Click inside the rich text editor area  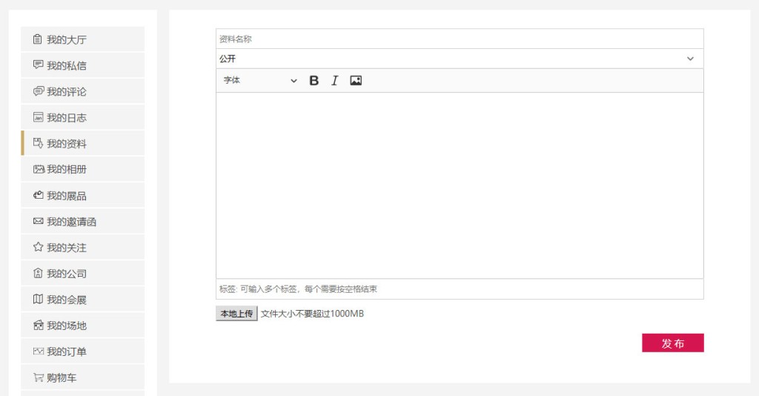[460, 185]
